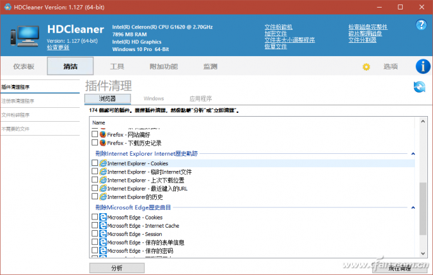
Task: Click Edge icon beside Microsoft Edge - Session
Action: (103, 233)
